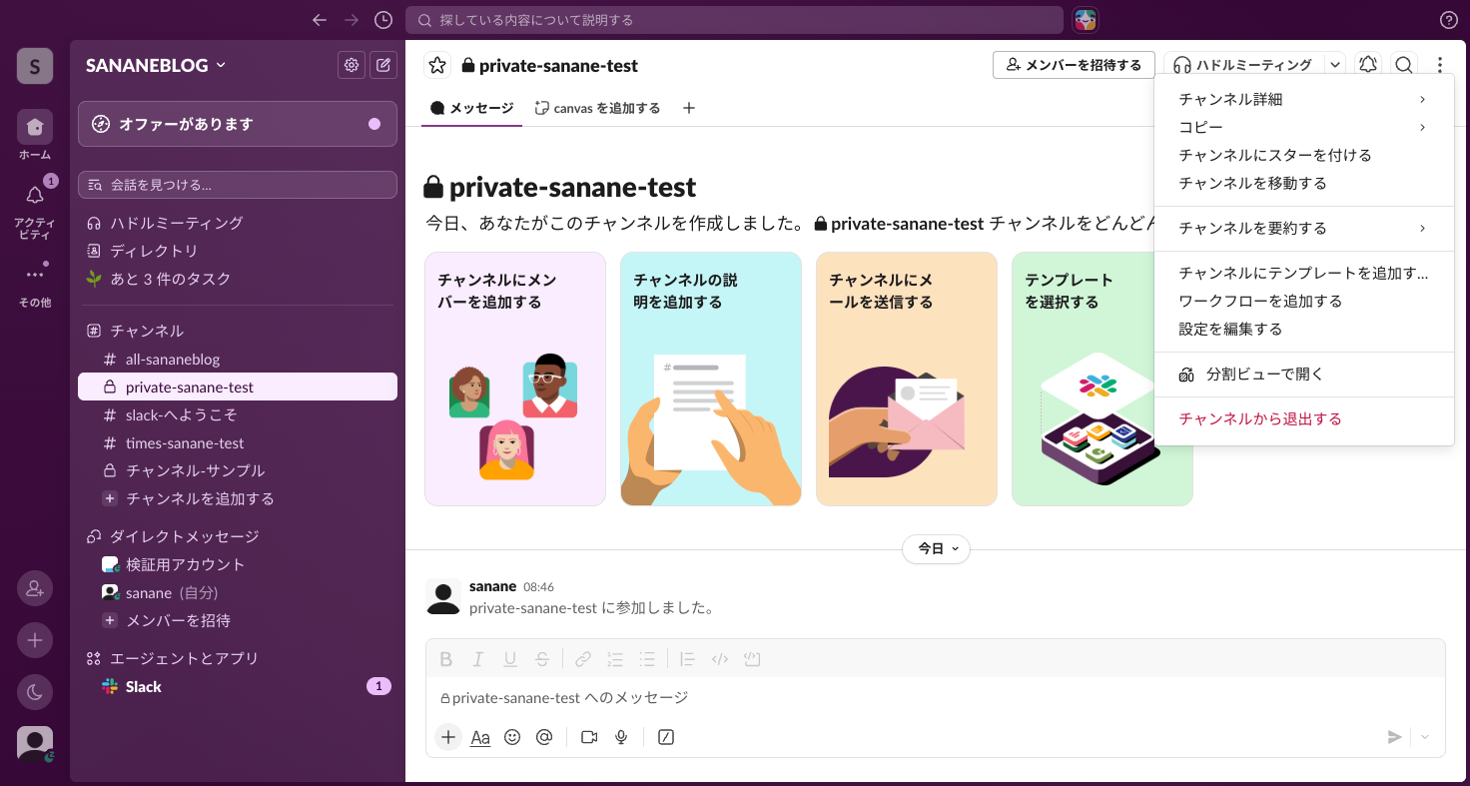Expand チャンネルを要約する submenu
This screenshot has height=786, width=1470.
[x=1303, y=228]
